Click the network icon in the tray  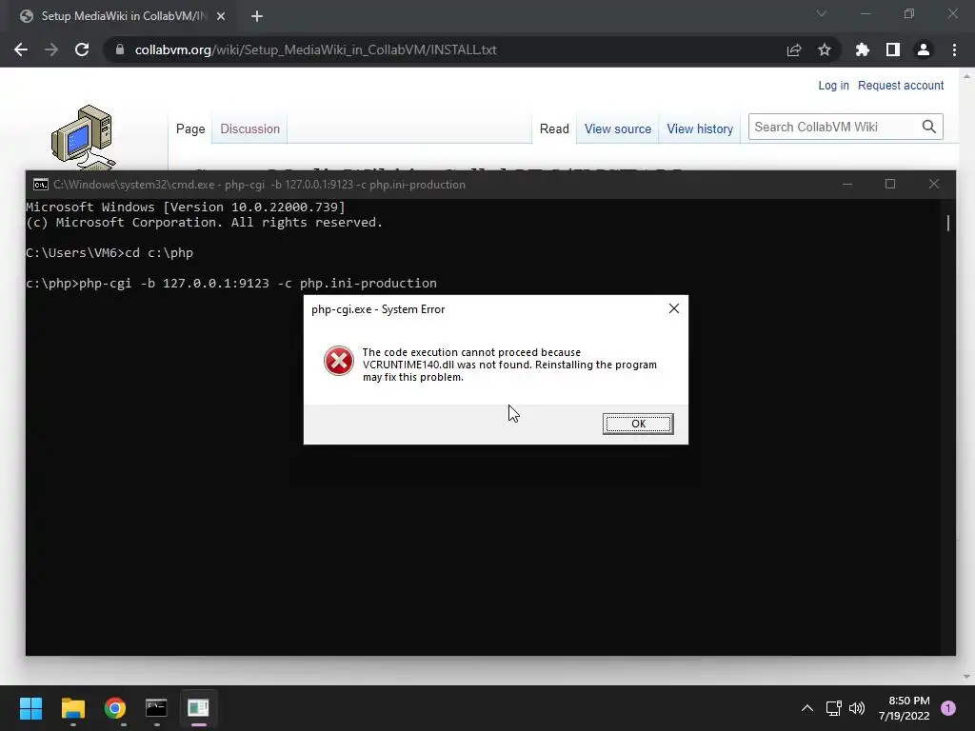tap(834, 708)
